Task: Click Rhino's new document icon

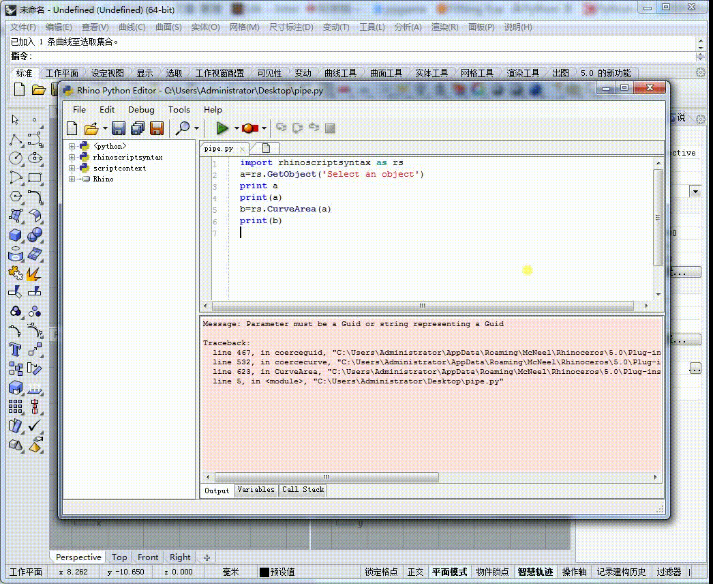Action: [x=19, y=89]
